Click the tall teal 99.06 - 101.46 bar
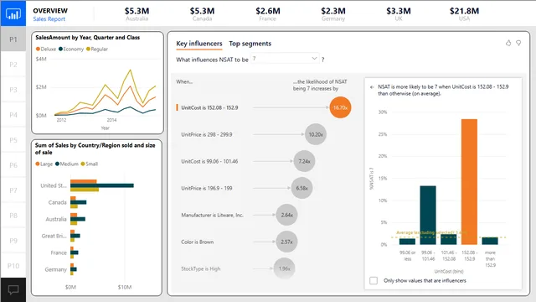 (x=428, y=215)
